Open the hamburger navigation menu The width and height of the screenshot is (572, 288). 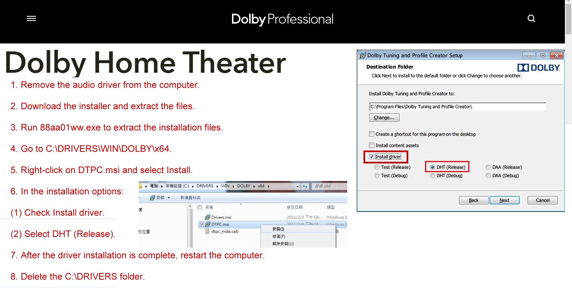point(31,18)
